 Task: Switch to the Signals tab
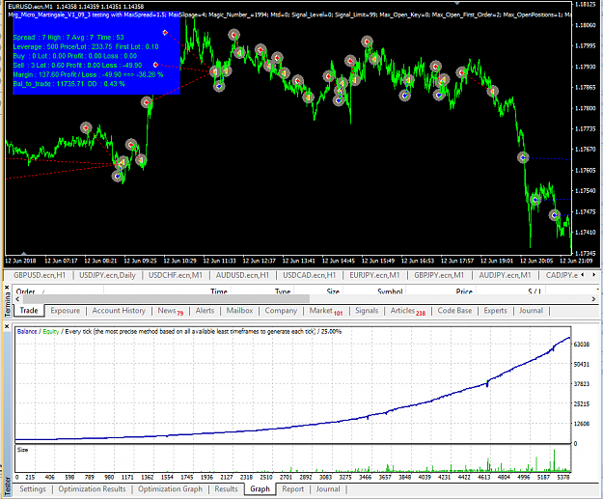click(367, 311)
